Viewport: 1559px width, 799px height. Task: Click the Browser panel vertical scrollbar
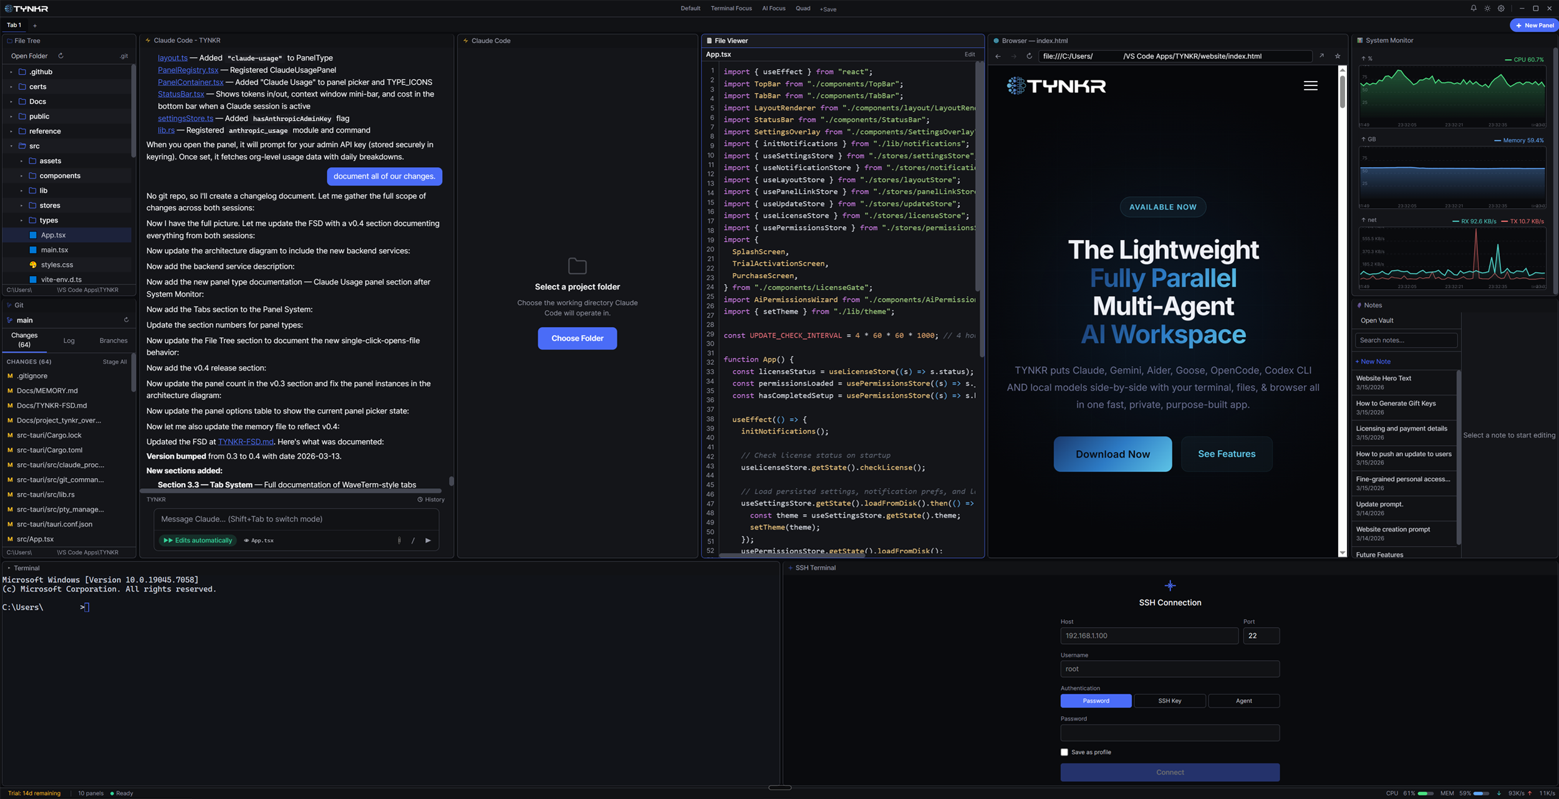point(1342,92)
